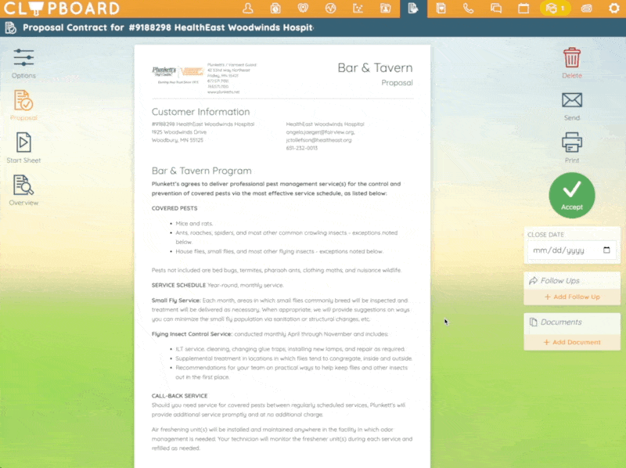Click the "COVERED PESTS" heading
626x468 pixels.
174,208
